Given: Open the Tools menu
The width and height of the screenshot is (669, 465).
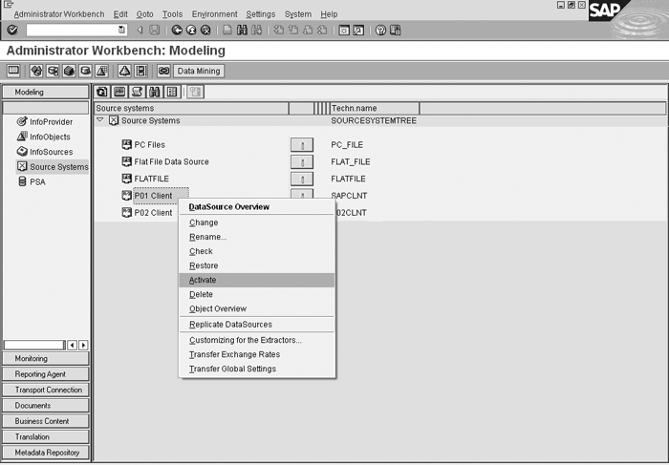Looking at the screenshot, I should 172,14.
